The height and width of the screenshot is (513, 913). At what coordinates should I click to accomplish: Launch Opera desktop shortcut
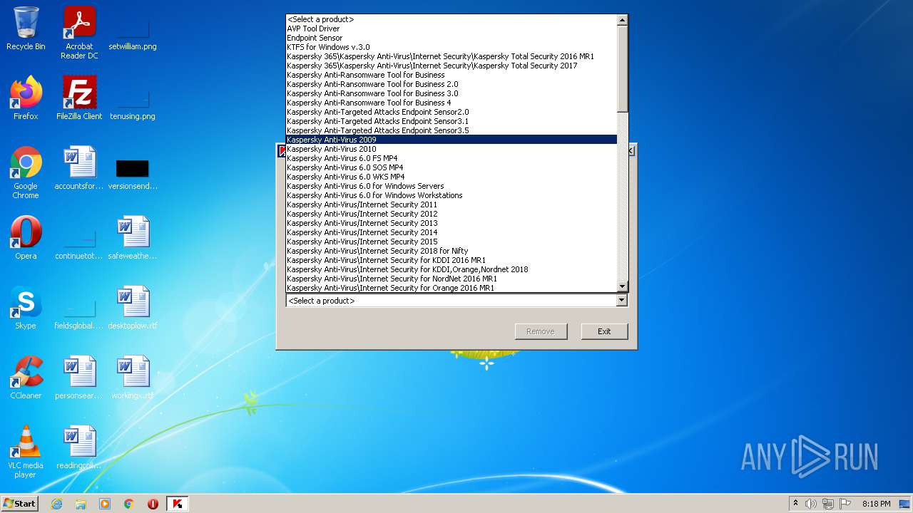(26, 238)
